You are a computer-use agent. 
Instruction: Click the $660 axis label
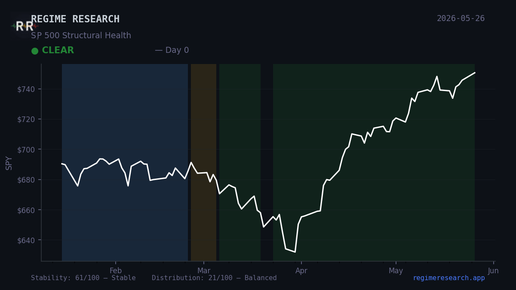point(26,210)
